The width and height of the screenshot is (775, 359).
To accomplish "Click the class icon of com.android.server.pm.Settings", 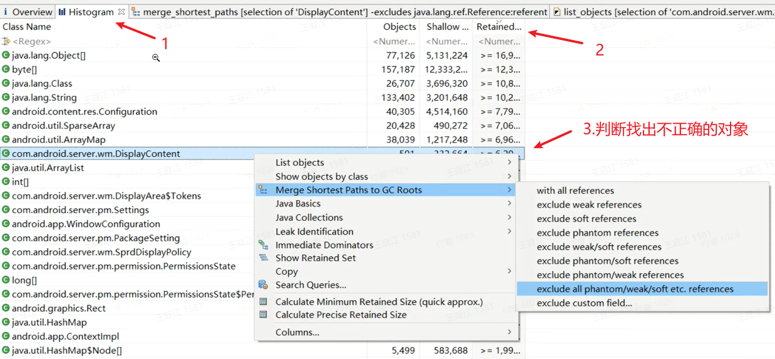I will [x=6, y=210].
